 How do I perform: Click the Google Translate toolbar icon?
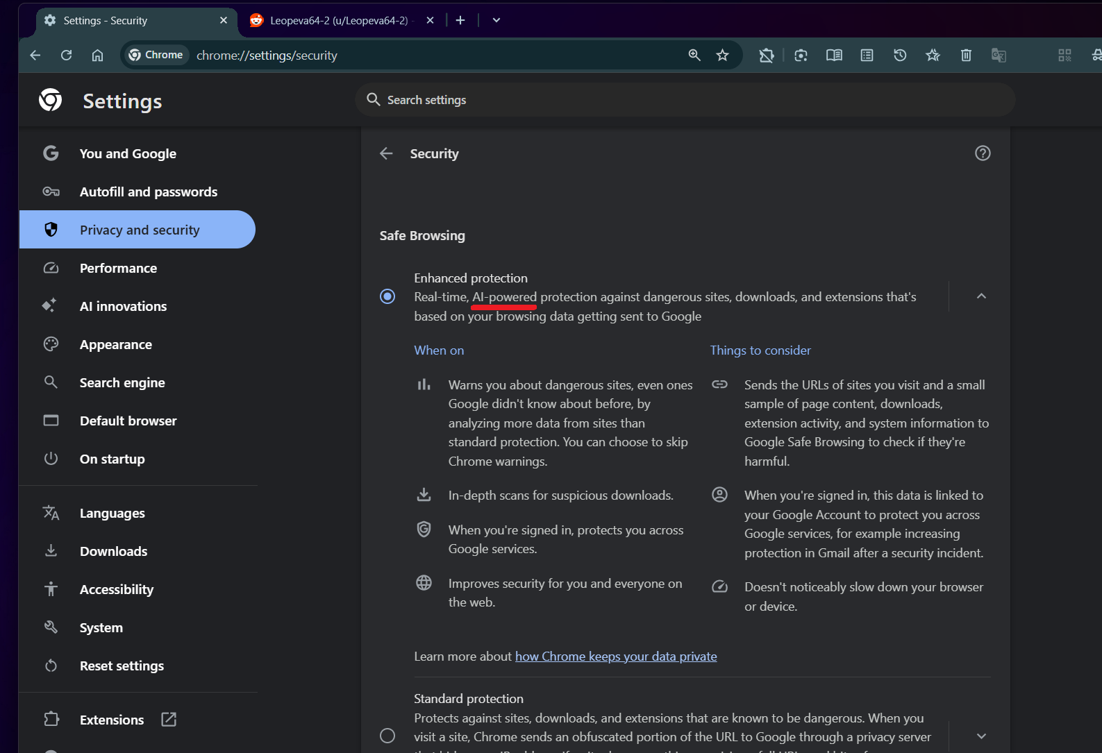pos(999,56)
